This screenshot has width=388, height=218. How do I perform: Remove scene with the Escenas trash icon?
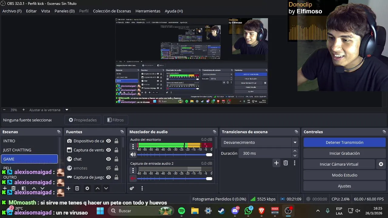tap(13, 188)
